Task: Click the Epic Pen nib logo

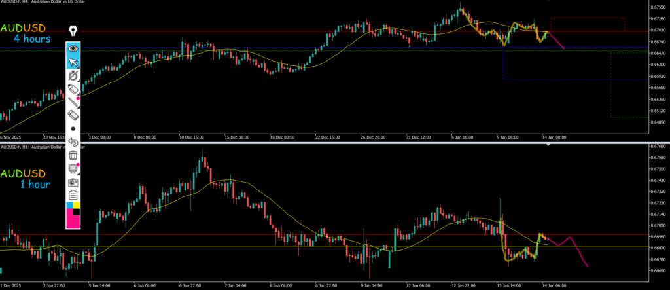Action: 73,31
